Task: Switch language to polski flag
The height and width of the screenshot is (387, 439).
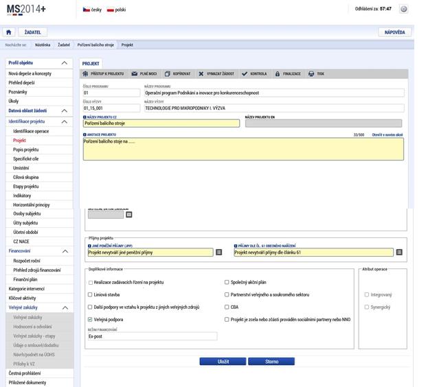Action: pyautogui.click(x=111, y=10)
